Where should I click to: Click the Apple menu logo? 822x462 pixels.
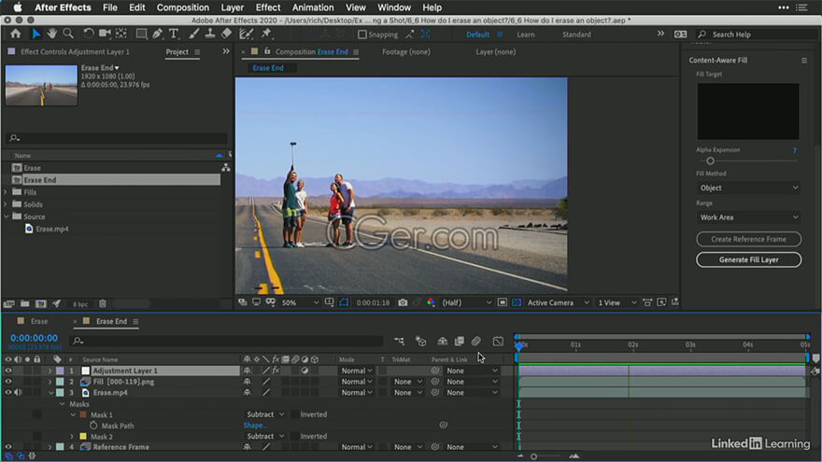pos(18,7)
